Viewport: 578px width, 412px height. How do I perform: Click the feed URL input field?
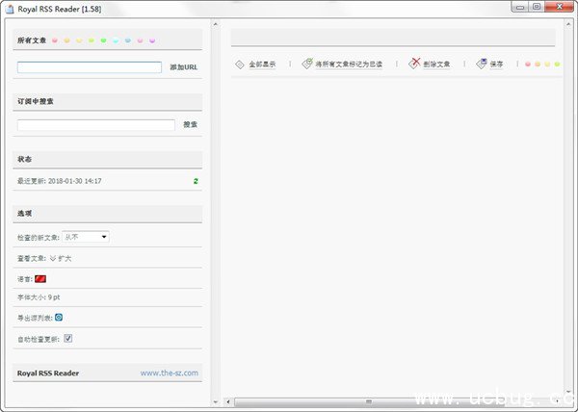click(89, 68)
